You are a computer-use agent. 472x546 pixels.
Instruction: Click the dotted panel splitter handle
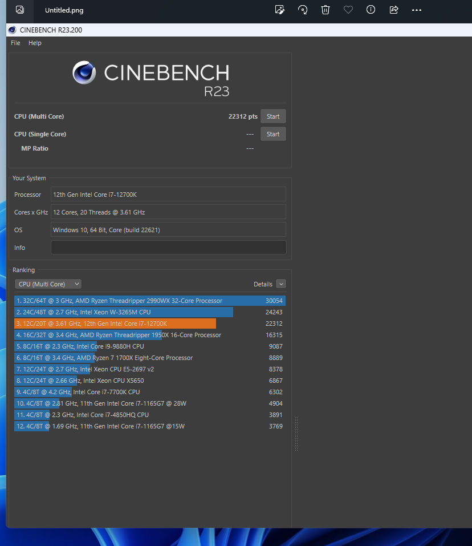coord(296,434)
